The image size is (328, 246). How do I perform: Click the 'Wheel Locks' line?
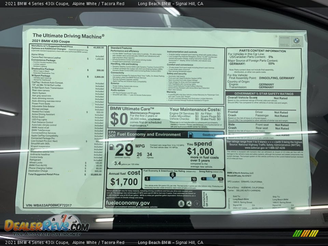(36, 163)
